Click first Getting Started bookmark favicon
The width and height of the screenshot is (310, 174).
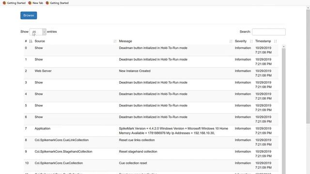[4, 3]
